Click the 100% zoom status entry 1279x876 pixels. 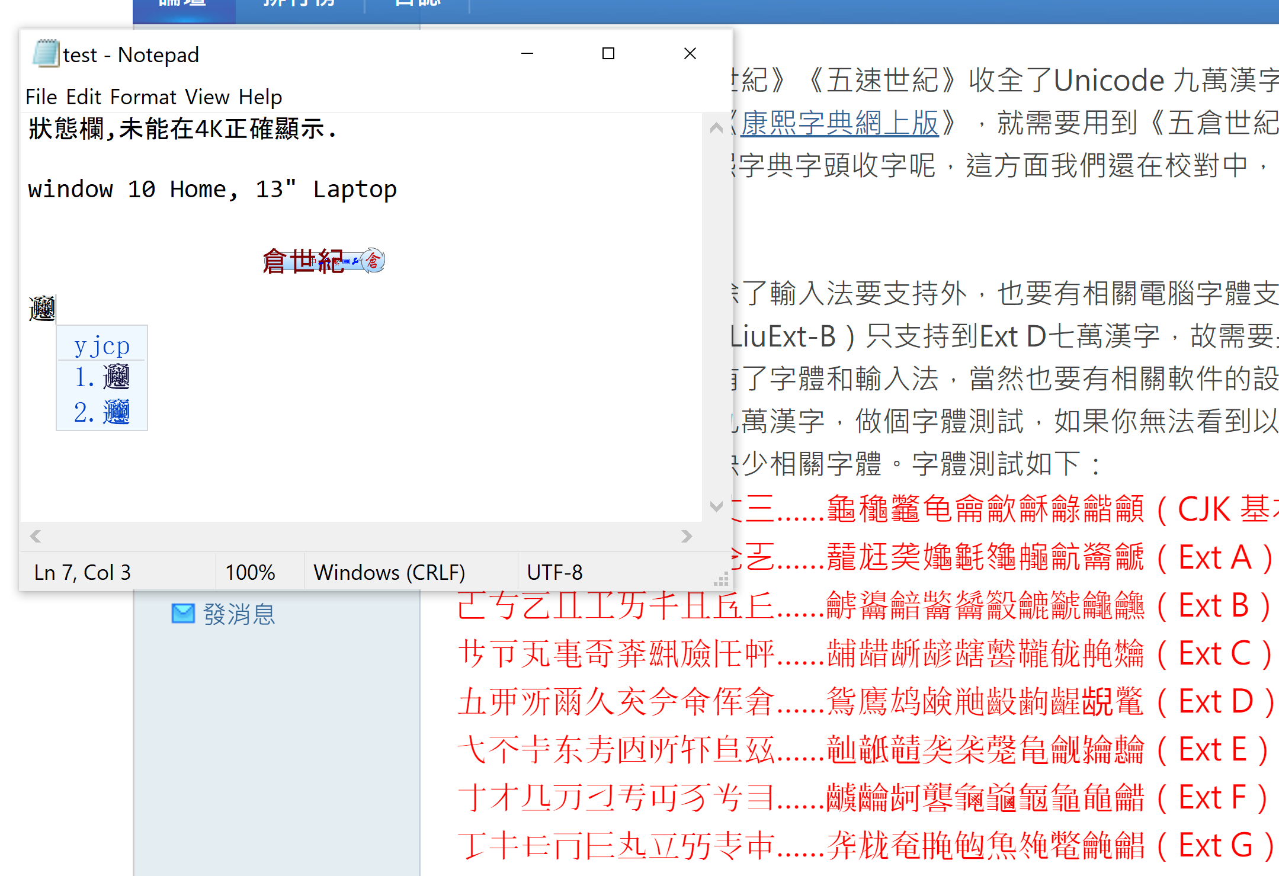[250, 572]
